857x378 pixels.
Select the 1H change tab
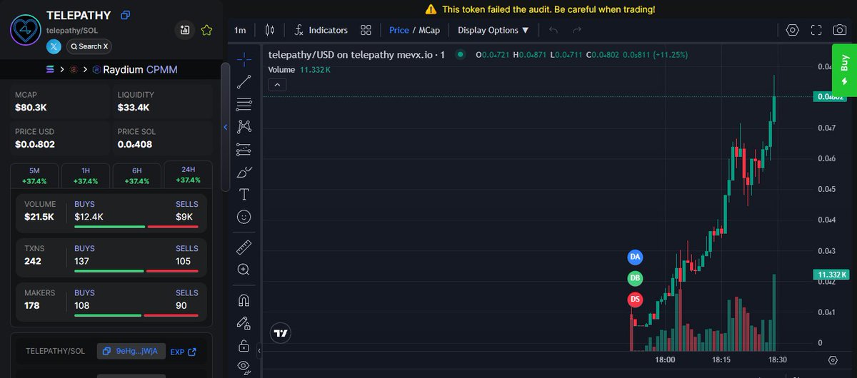[x=86, y=175]
